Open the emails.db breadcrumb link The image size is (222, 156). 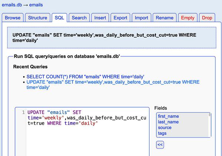coord(12,5)
